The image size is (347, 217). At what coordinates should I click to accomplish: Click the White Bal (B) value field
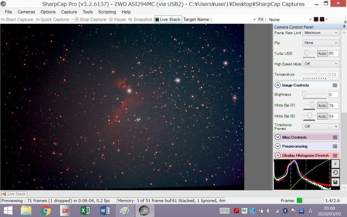click(x=334, y=116)
